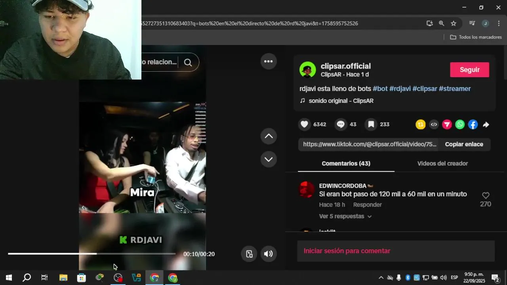Click the 00:10/00:20 time display
507x285 pixels.
click(x=199, y=254)
